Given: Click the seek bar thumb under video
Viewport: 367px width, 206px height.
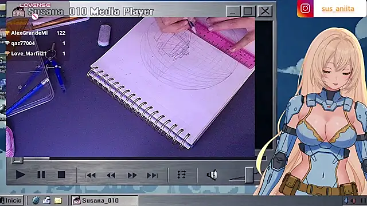Looking at the screenshot, I should click(x=17, y=160).
